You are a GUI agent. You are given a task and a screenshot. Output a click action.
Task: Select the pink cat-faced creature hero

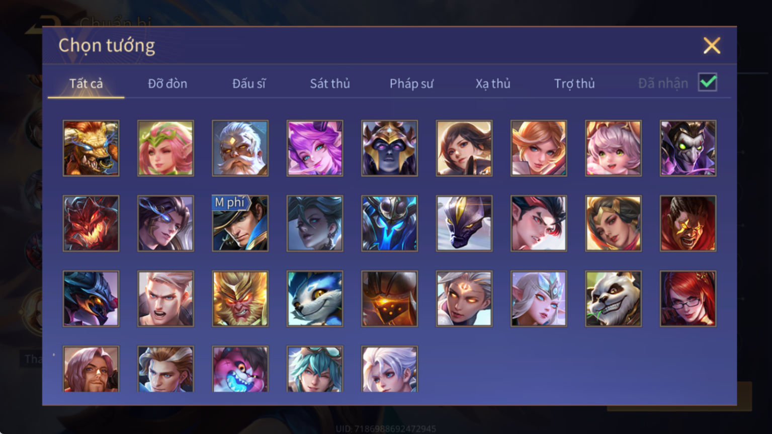tap(240, 369)
